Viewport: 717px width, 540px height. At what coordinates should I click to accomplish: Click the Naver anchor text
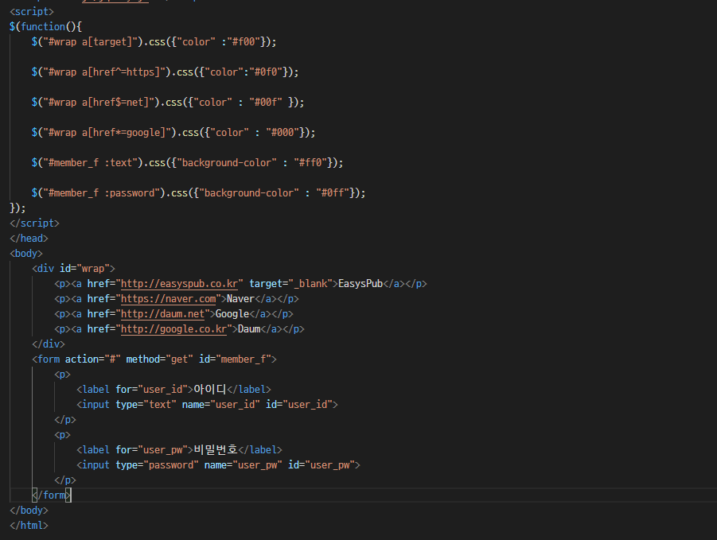click(x=240, y=299)
